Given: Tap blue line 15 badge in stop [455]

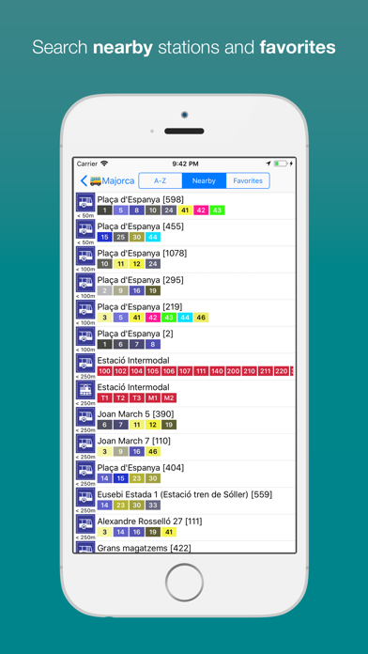Looking at the screenshot, I should 104,237.
